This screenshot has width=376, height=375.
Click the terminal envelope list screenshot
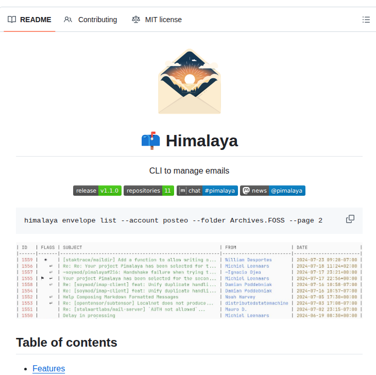tap(189, 281)
